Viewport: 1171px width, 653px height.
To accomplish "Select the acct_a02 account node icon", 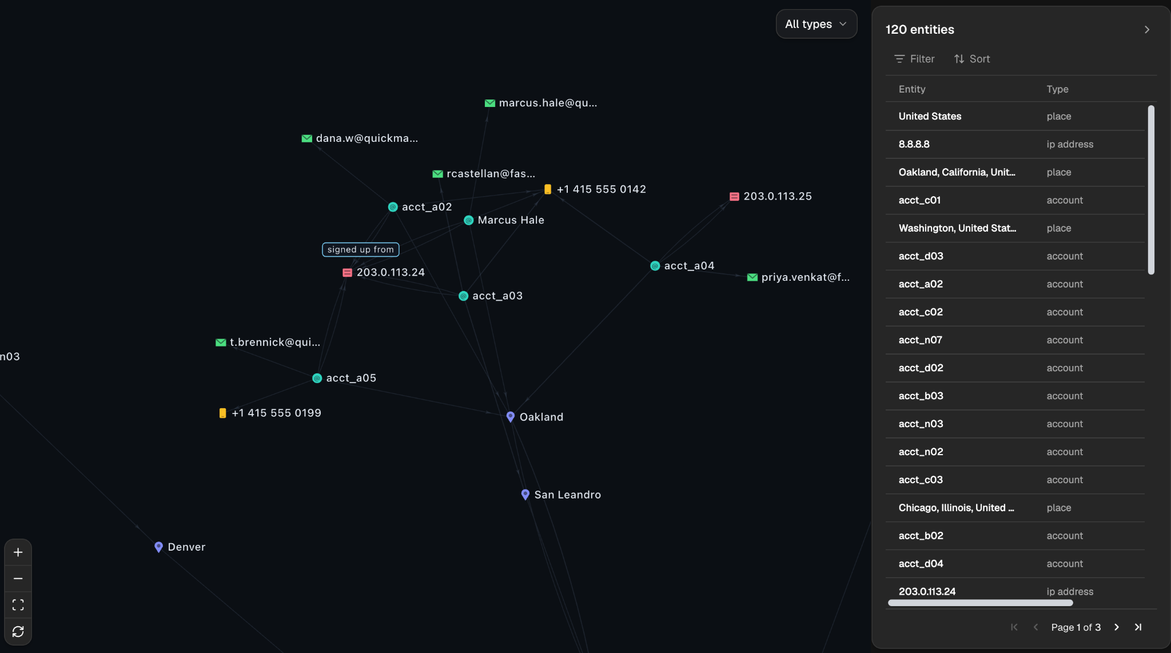I will (393, 207).
